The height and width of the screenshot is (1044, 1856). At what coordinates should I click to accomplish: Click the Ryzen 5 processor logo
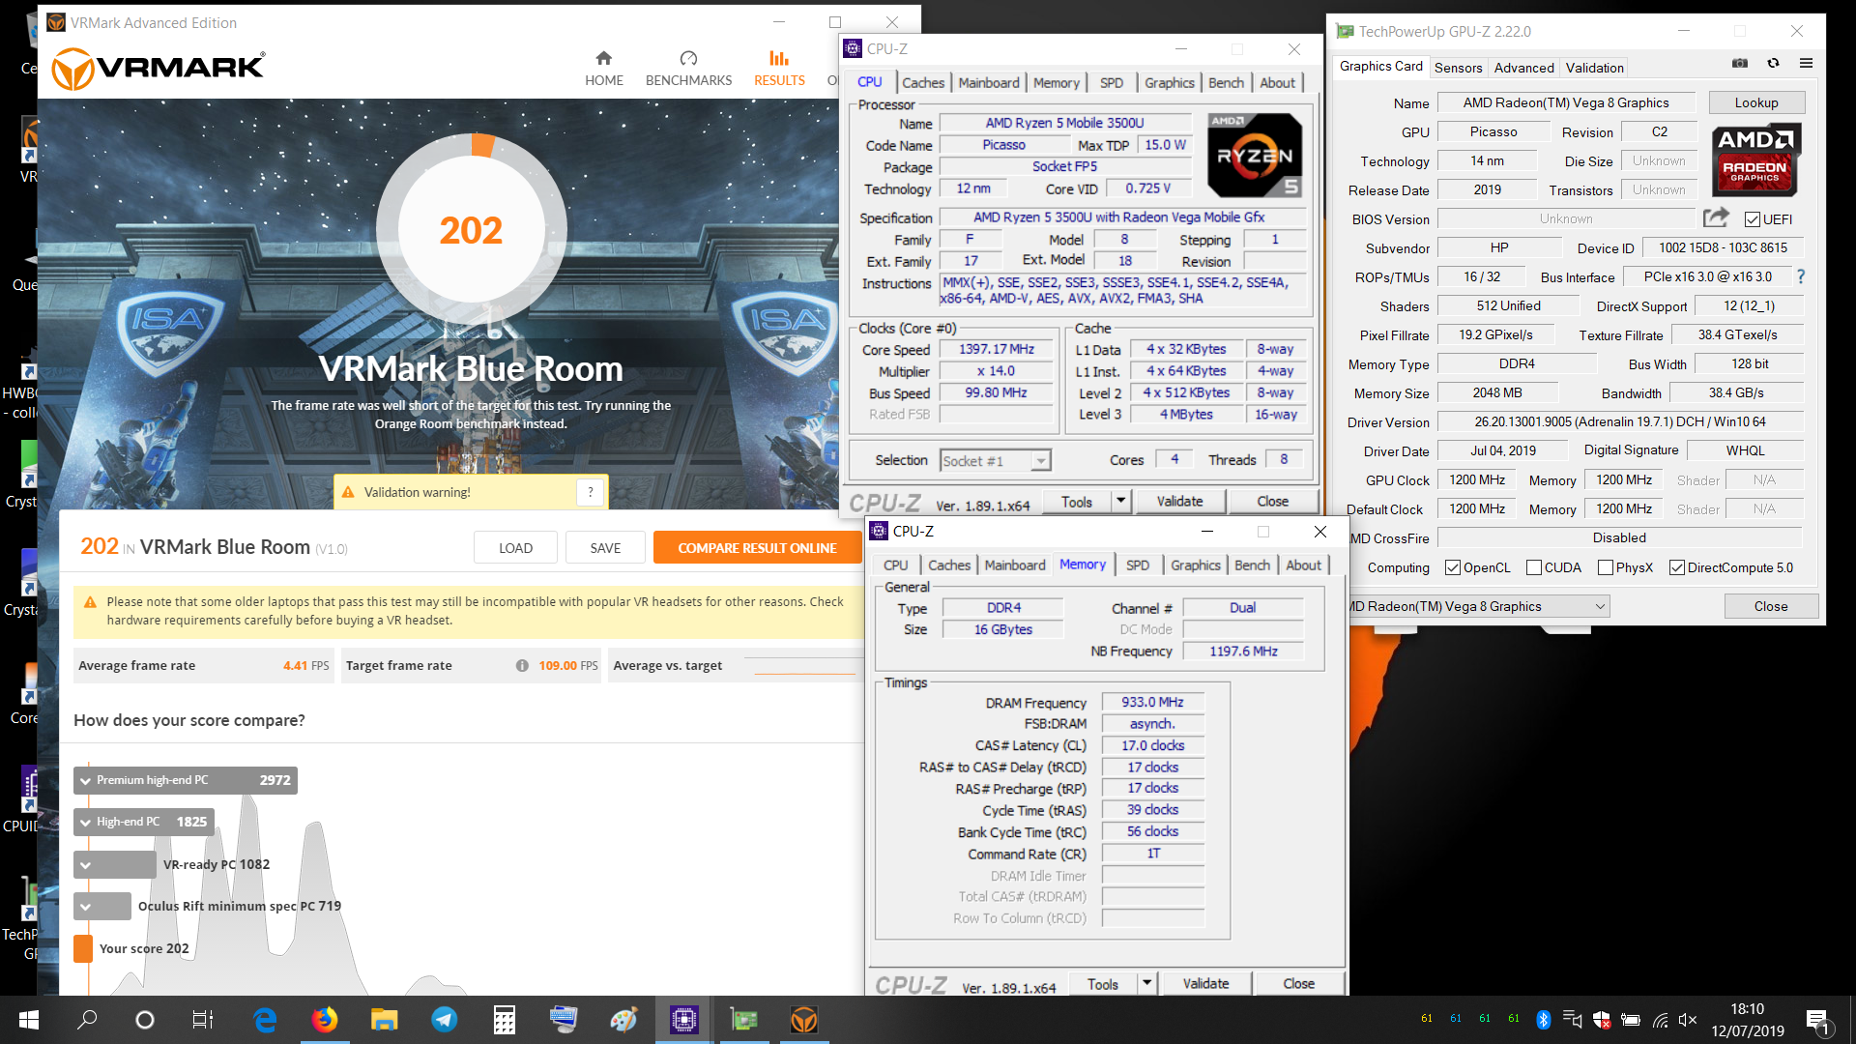tap(1255, 155)
